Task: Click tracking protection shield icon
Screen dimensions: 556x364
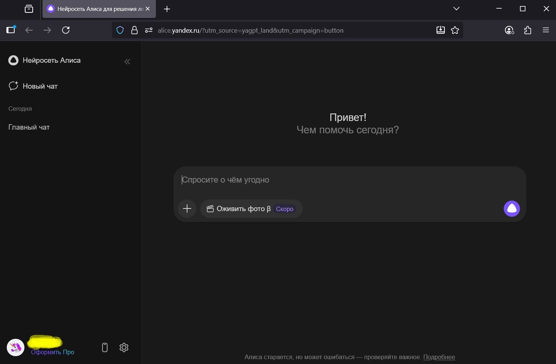Action: [120, 30]
